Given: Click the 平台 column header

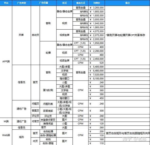Looking at the screenshot, I should (x=6, y=3).
